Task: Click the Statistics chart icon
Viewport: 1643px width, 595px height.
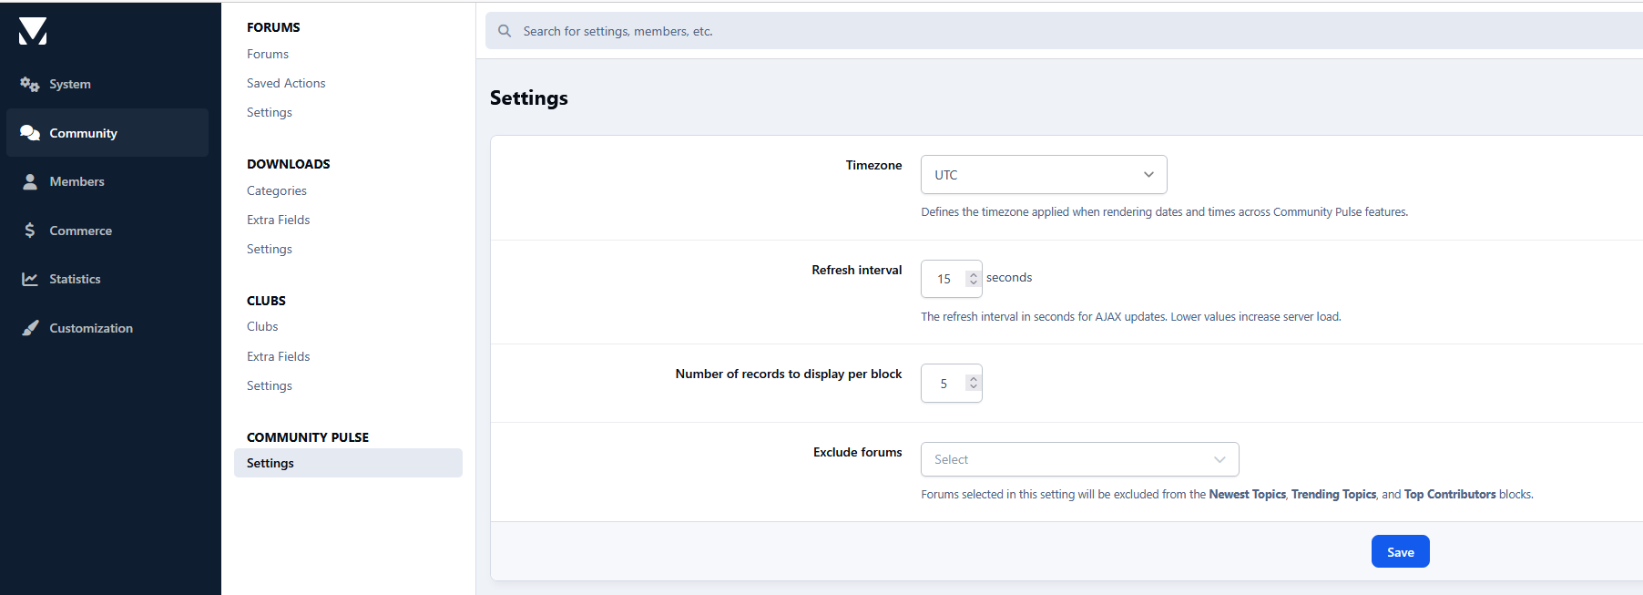Action: (x=30, y=279)
